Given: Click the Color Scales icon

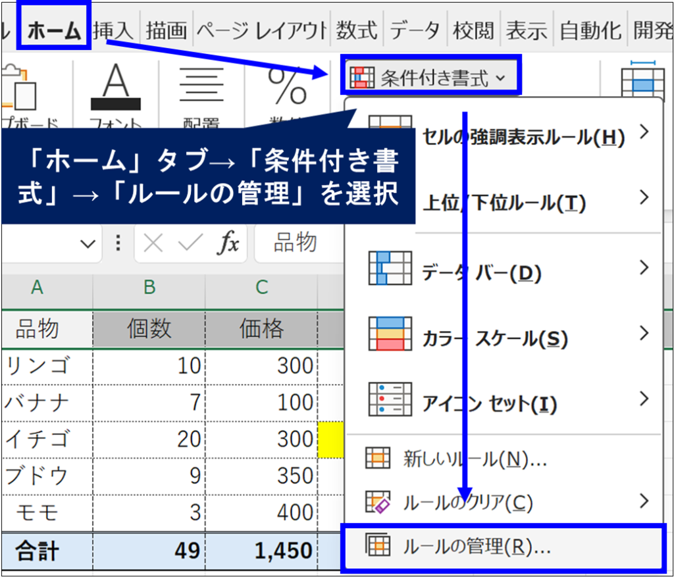Looking at the screenshot, I should tap(390, 334).
